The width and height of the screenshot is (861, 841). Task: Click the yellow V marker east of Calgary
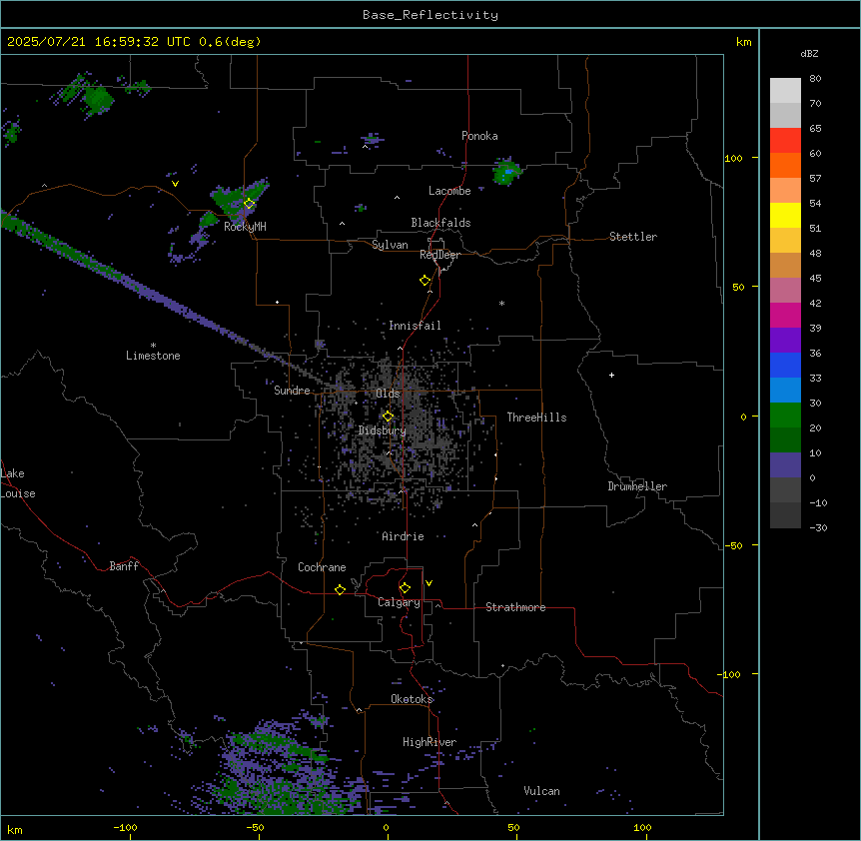point(429,583)
